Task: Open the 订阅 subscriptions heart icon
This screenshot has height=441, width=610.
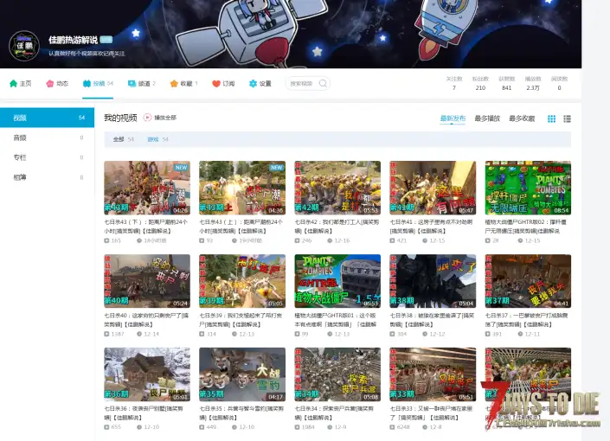Action: 216,83
